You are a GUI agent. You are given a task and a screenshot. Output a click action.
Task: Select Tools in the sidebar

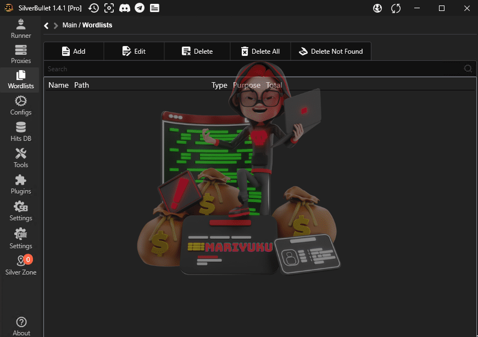(21, 158)
